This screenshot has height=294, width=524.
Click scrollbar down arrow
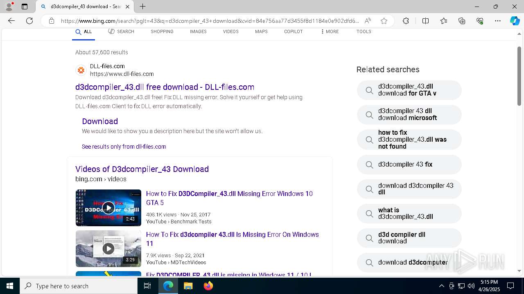pos(519,271)
